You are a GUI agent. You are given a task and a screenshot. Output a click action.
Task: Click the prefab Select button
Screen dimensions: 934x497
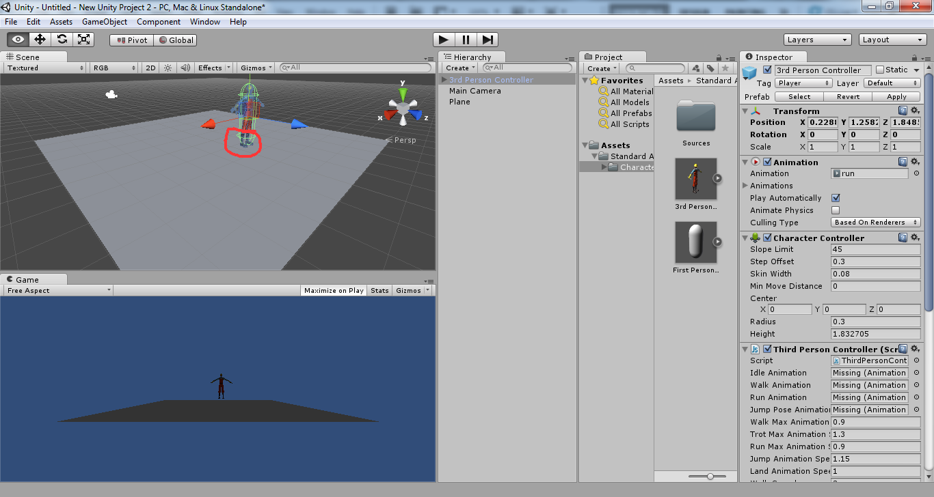click(x=799, y=96)
